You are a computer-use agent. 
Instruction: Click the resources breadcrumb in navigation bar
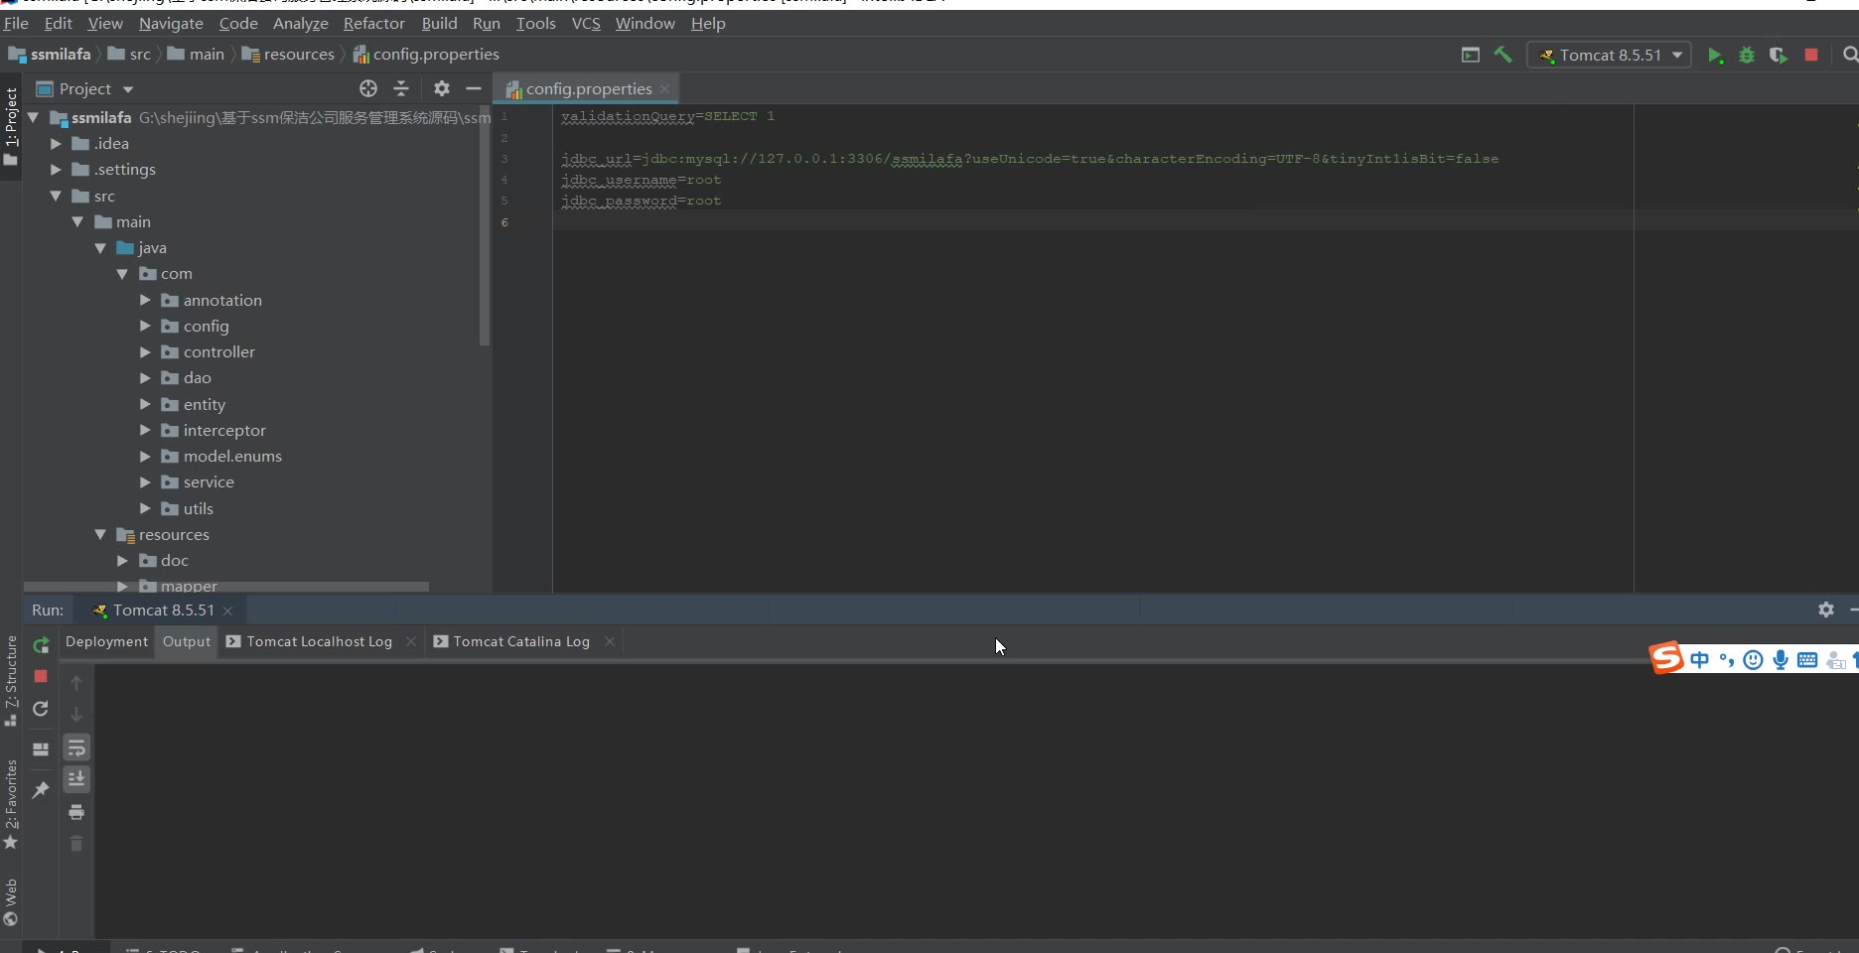[298, 55]
